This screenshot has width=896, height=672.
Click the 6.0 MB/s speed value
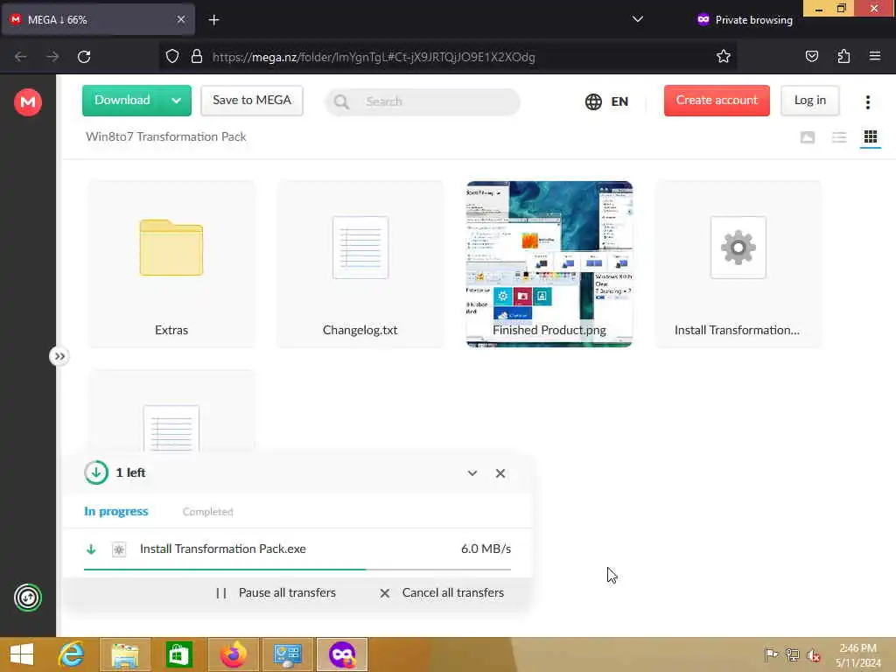(x=486, y=549)
